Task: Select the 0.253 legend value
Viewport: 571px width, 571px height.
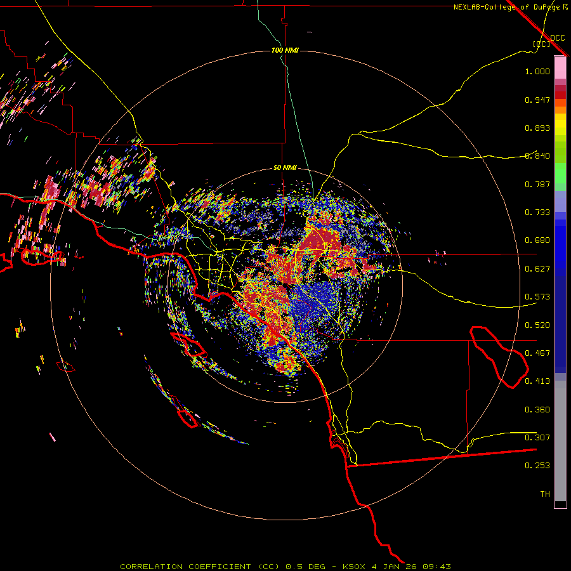Action: (537, 466)
